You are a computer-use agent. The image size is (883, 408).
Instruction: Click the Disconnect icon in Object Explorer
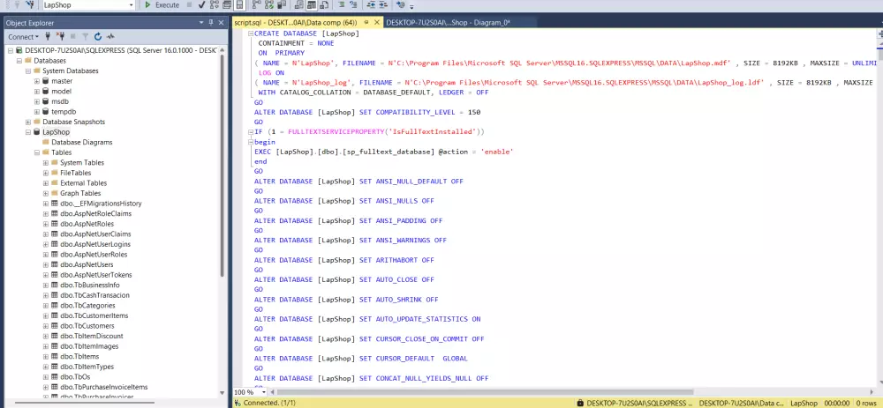[60, 36]
